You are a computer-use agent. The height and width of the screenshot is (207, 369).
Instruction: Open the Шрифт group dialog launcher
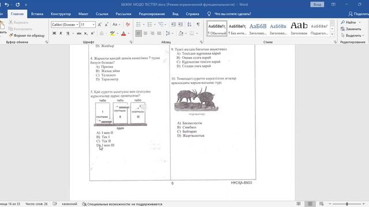pyautogui.click(x=131, y=42)
